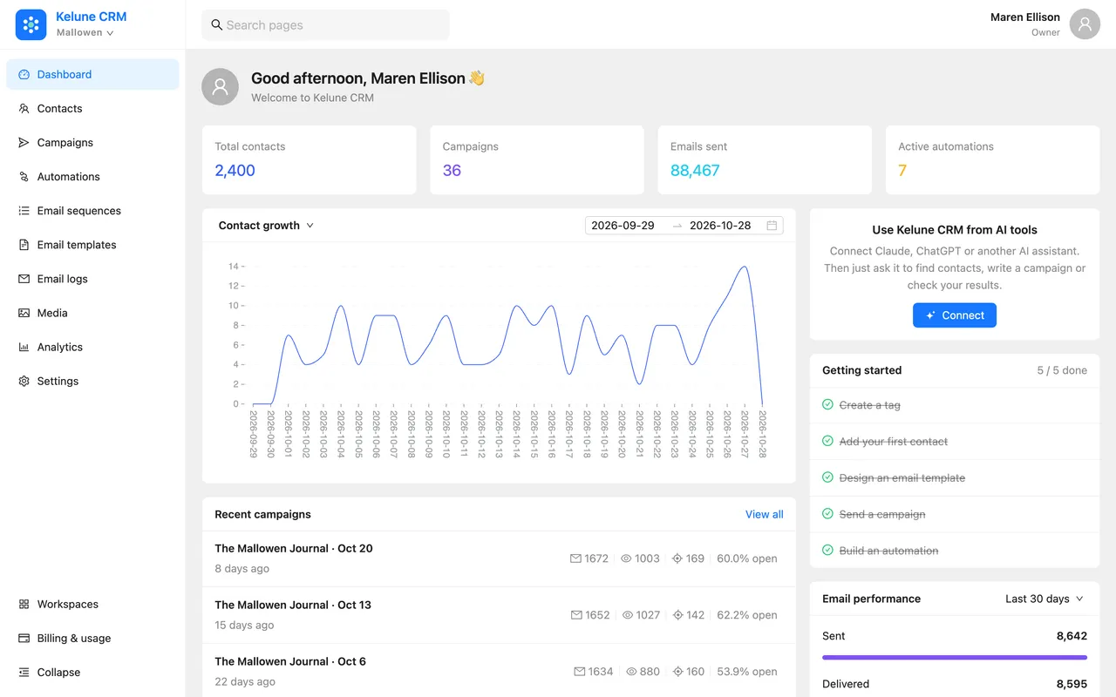Click the Email sequences list icon
This screenshot has width=1116, height=697.
point(24,211)
